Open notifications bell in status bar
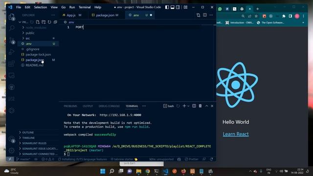 click(211, 159)
